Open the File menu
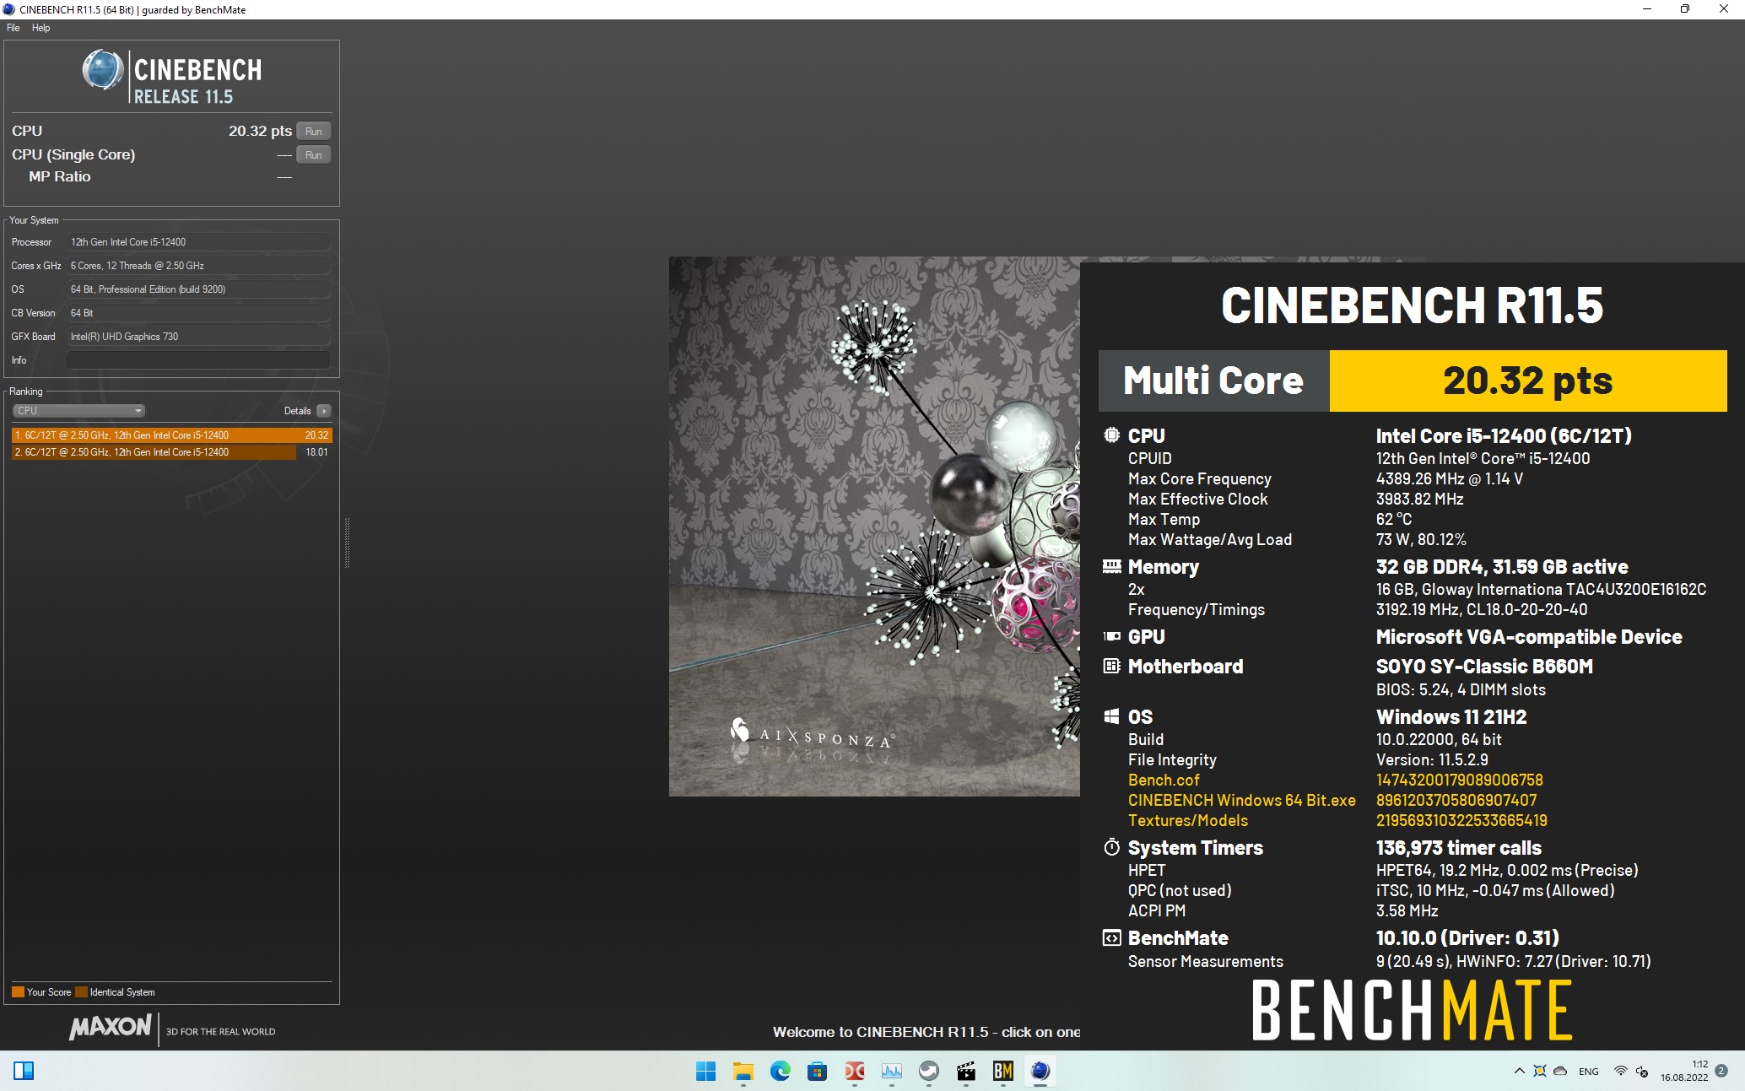1745x1091 pixels. [13, 28]
